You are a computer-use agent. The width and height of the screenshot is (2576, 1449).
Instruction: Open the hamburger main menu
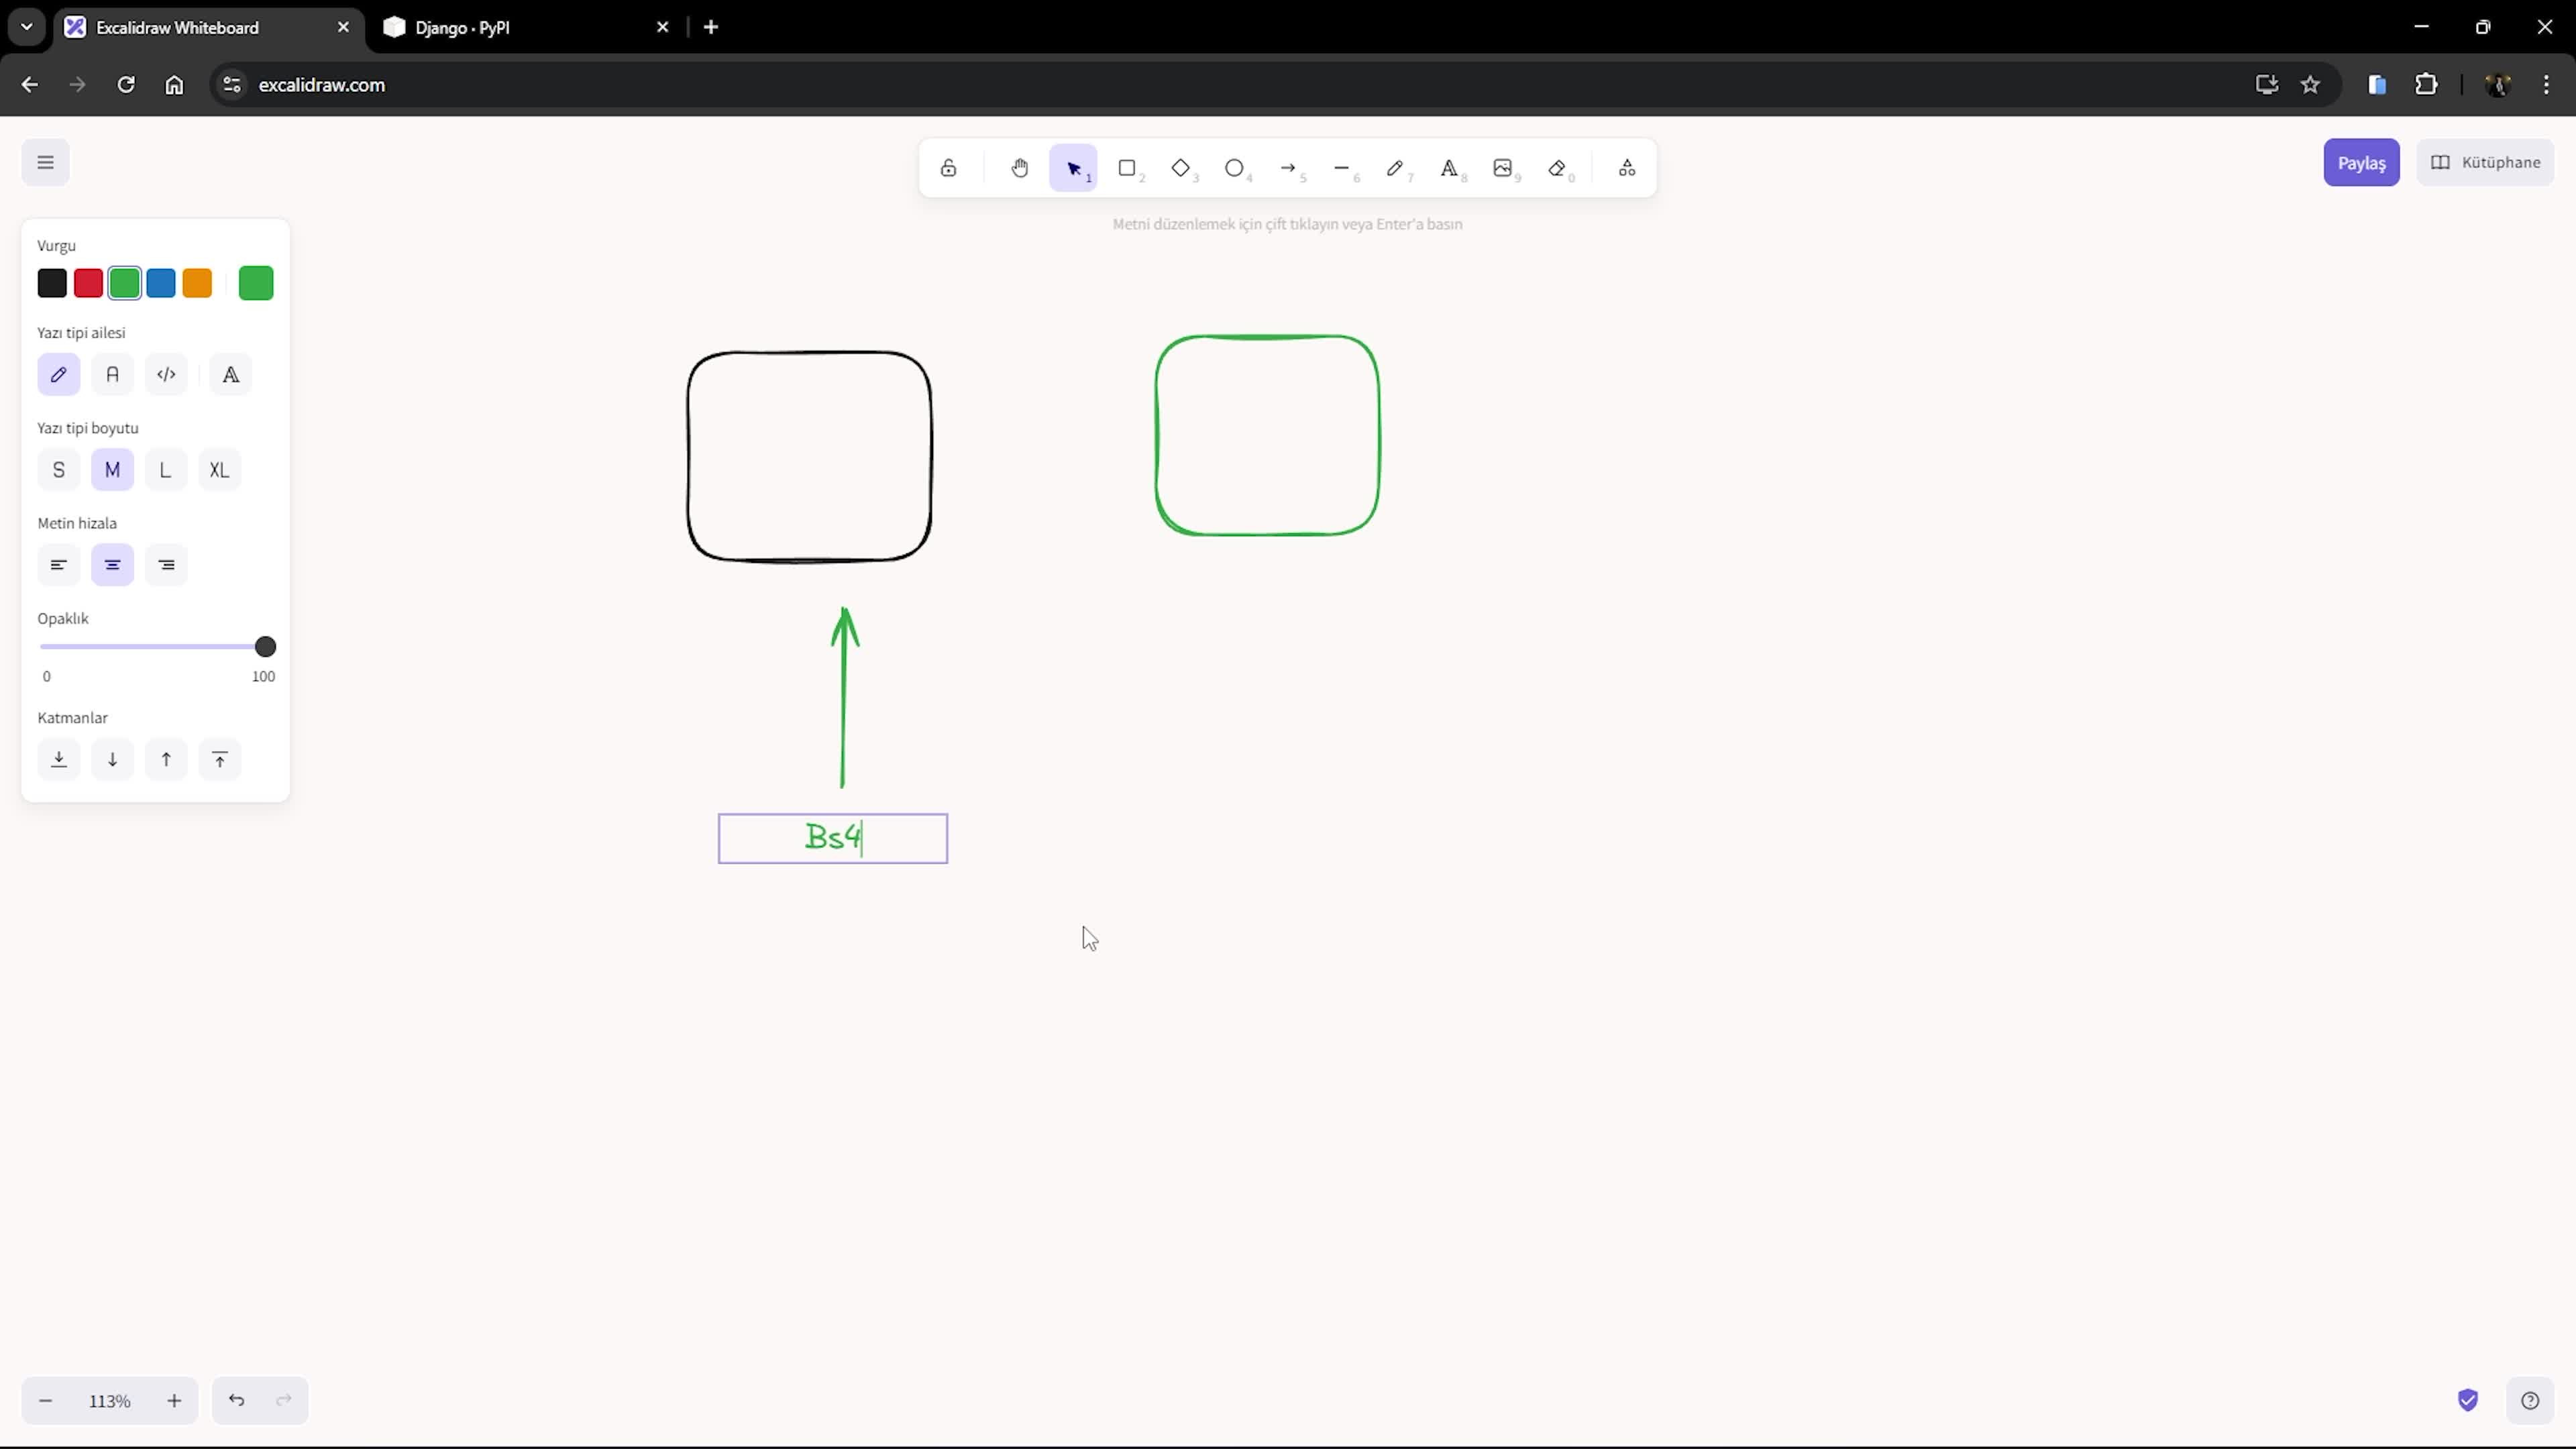pyautogui.click(x=45, y=162)
